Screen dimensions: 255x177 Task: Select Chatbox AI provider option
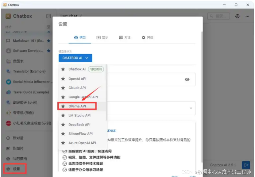(82, 69)
